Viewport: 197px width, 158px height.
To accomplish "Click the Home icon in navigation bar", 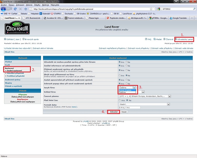I will 26,9.
